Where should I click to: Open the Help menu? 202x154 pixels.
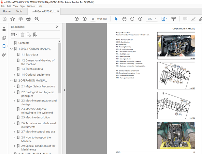pyautogui.click(x=40, y=6)
